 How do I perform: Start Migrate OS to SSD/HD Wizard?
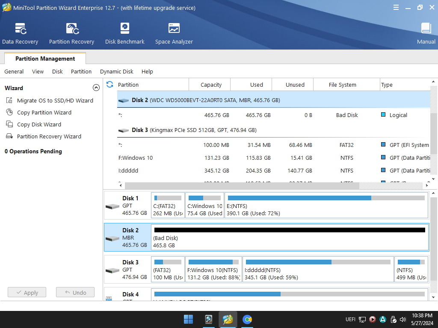(55, 100)
